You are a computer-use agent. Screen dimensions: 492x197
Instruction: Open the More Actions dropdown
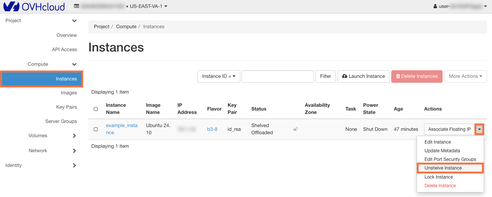466,76
